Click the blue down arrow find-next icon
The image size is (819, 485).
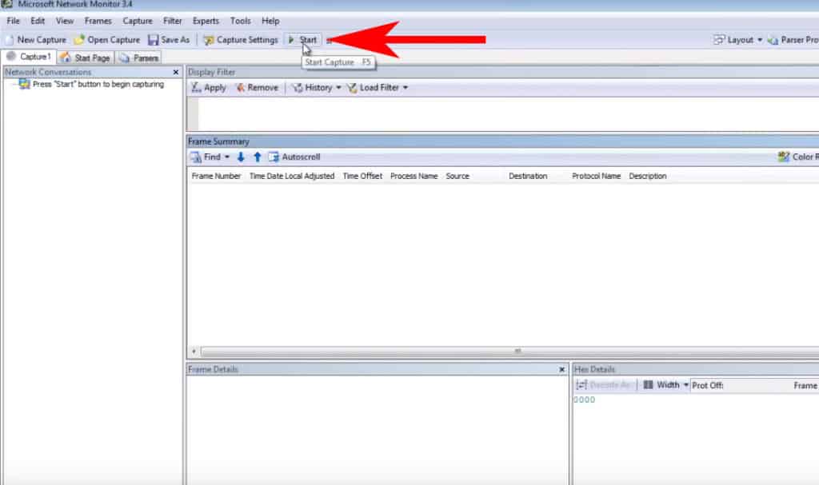pyautogui.click(x=241, y=157)
